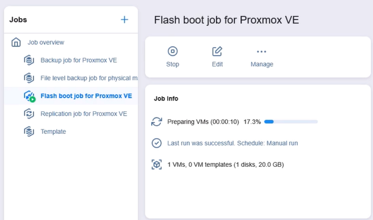Click the Template job icon
The height and width of the screenshot is (220, 373).
point(29,132)
